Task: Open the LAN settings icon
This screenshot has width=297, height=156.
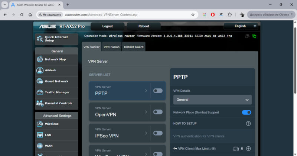Action: (x=40, y=135)
